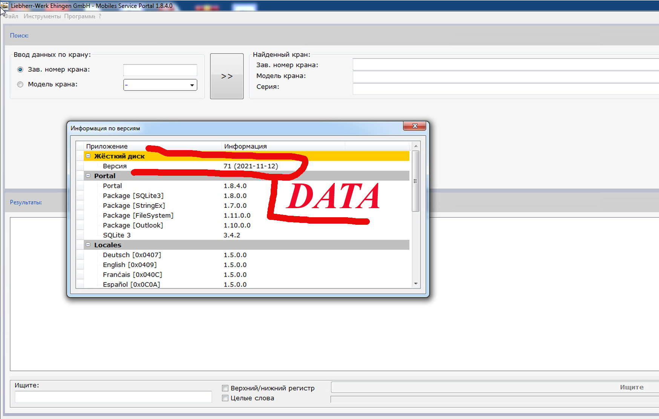Open the ? help menu
This screenshot has width=659, height=419.
(x=100, y=16)
